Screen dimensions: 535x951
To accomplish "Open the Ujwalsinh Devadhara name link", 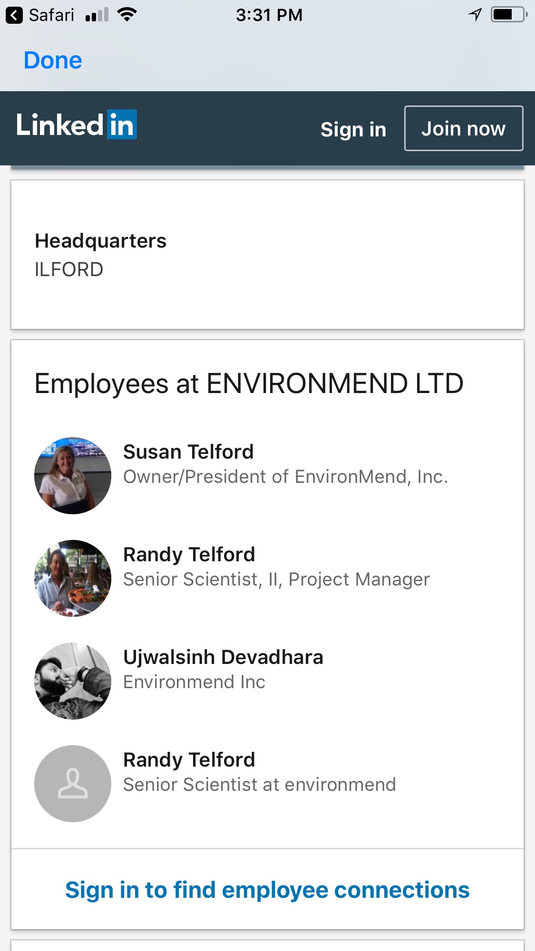I will [x=223, y=657].
